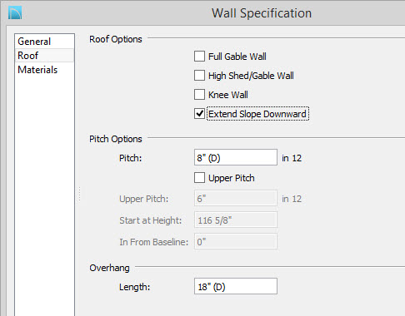This screenshot has height=316, width=405.
Task: Click the In From Baseline field
Action: point(236,241)
